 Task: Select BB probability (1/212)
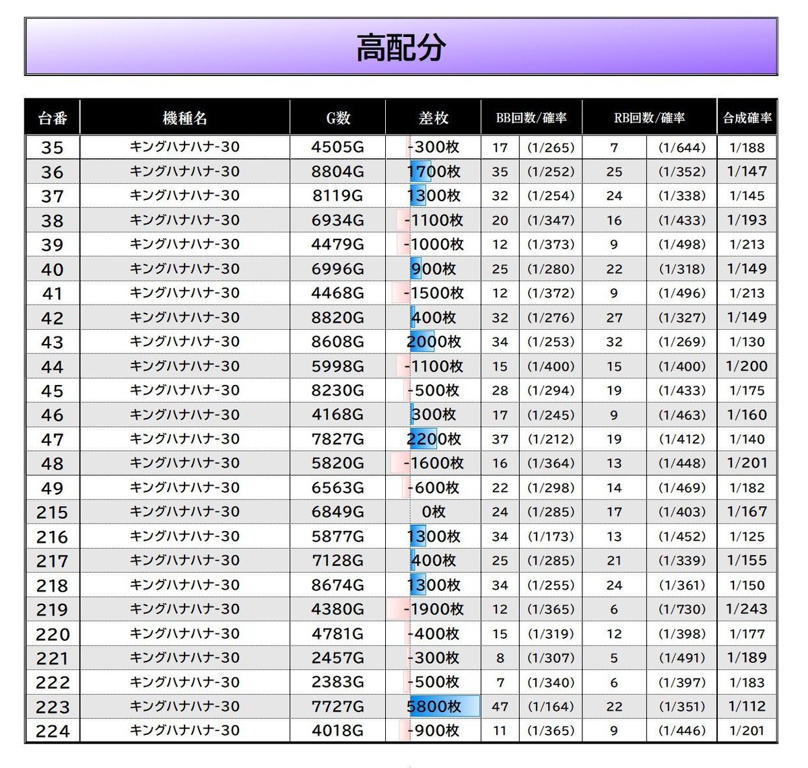tap(551, 439)
